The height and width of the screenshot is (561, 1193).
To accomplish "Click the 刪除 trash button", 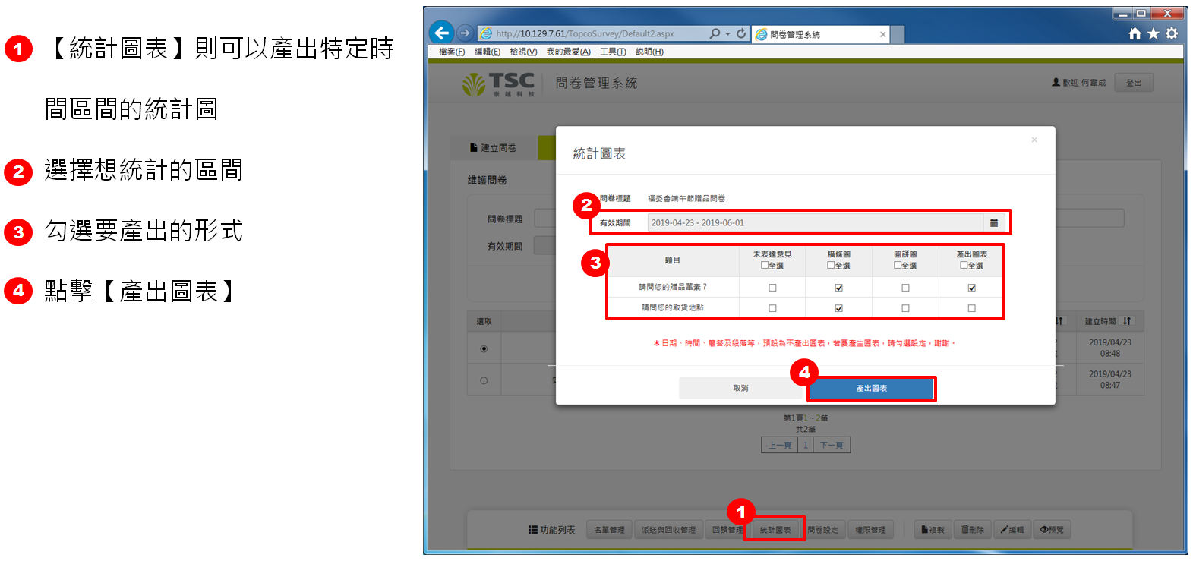I will pos(972,529).
